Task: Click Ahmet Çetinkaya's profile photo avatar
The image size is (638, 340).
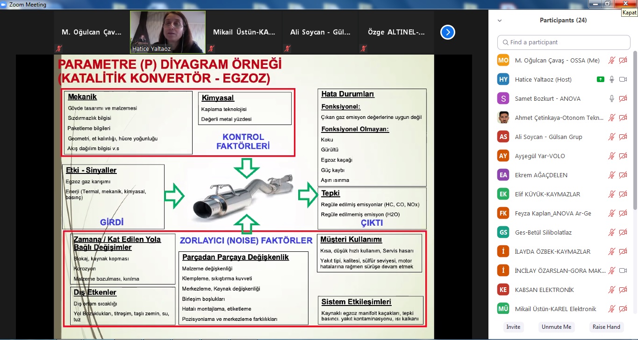Action: coord(503,118)
